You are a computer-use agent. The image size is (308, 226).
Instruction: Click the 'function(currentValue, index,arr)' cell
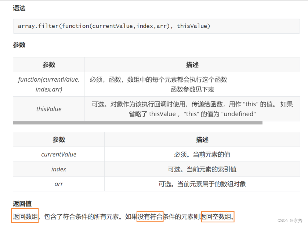(x=49, y=84)
